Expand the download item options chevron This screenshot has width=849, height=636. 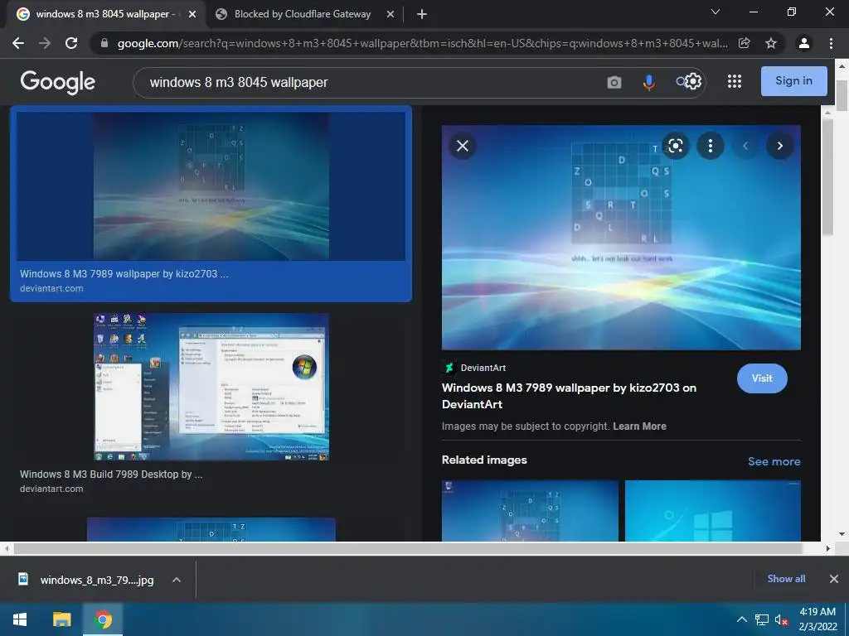(x=176, y=580)
